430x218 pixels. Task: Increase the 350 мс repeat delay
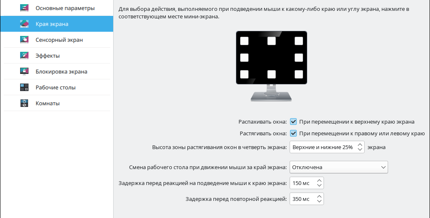pyautogui.click(x=319, y=197)
